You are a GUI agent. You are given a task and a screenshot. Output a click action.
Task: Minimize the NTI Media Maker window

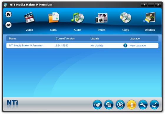point(151,5)
